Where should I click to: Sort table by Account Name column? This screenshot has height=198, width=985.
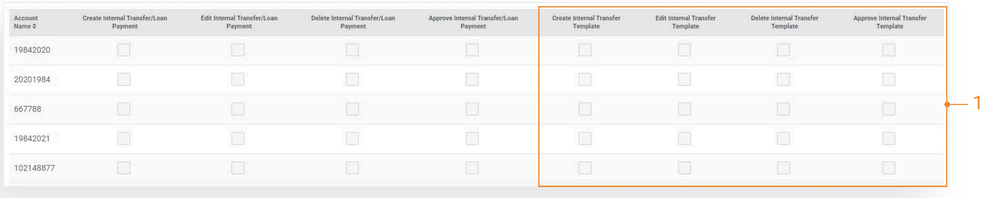tap(34, 26)
